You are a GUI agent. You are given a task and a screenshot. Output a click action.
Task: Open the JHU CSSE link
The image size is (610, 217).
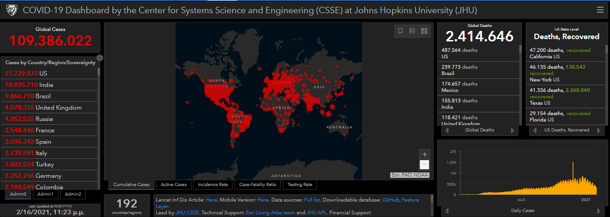point(187,212)
